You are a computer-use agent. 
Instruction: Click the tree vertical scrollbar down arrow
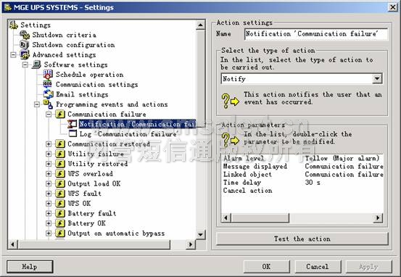click(x=200, y=234)
